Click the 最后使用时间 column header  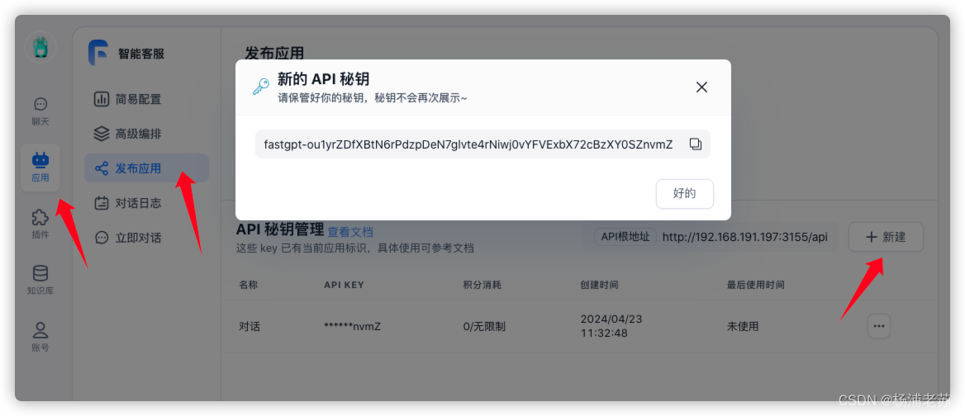coord(756,285)
